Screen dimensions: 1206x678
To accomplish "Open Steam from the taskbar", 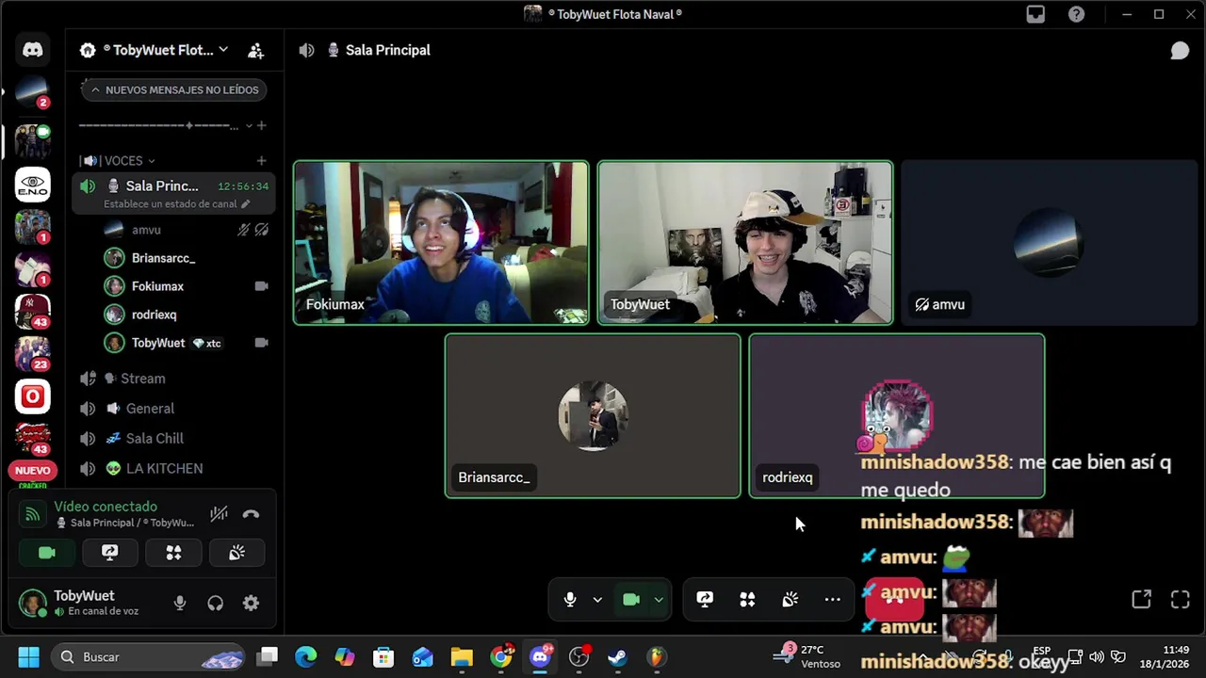I will coord(617,657).
